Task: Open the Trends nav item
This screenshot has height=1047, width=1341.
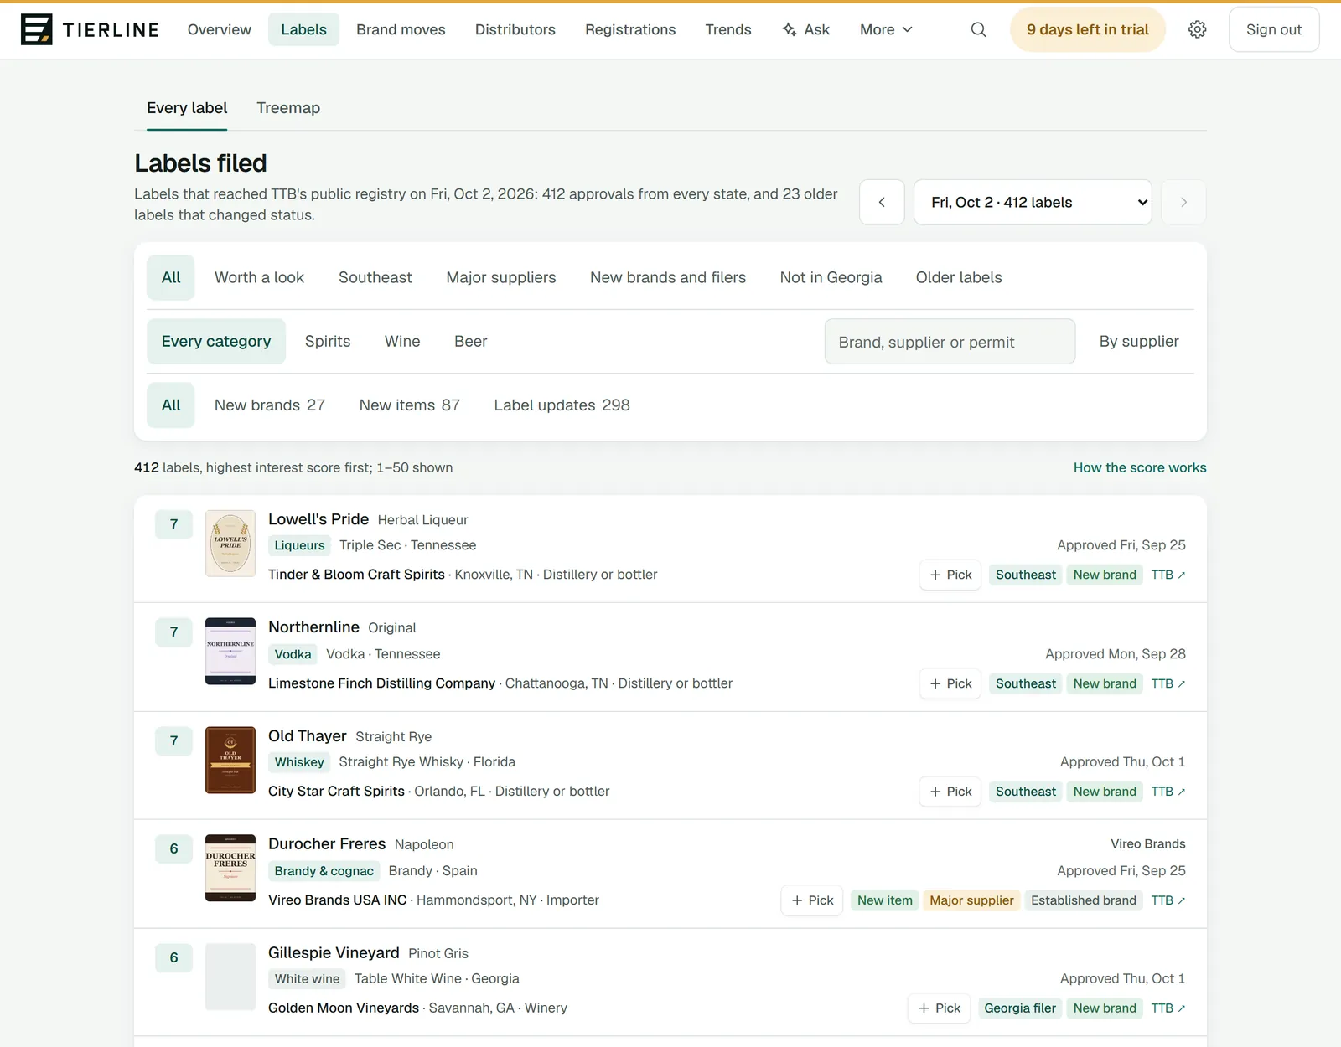Action: 728,29
